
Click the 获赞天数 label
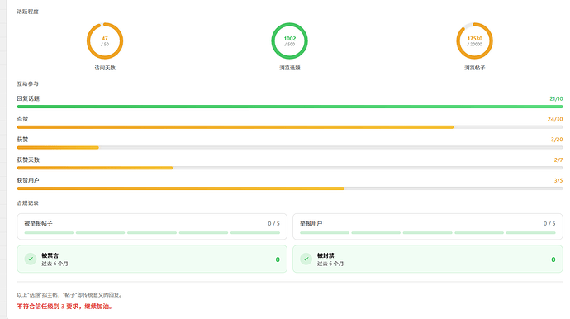28,159
